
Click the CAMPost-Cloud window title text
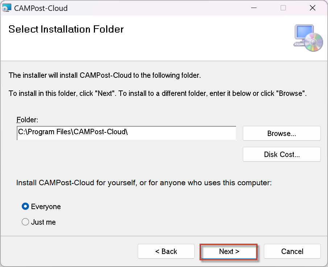tap(41, 8)
